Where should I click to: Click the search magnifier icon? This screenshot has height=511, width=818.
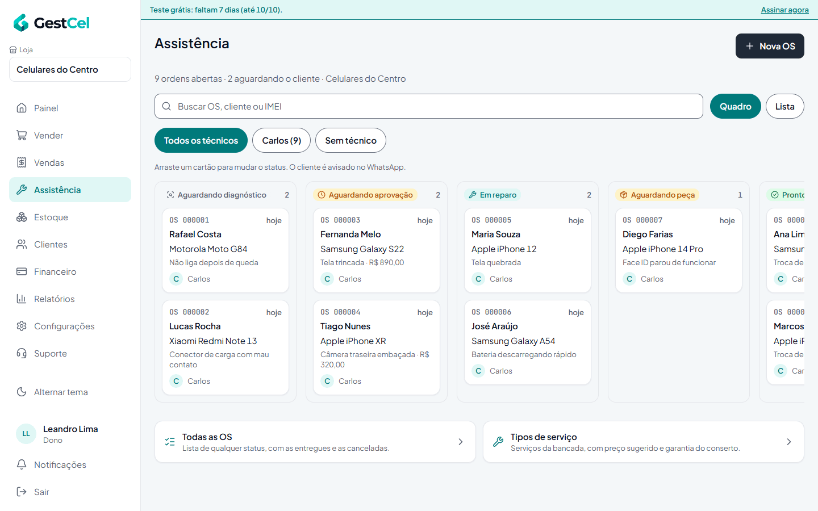pos(166,106)
